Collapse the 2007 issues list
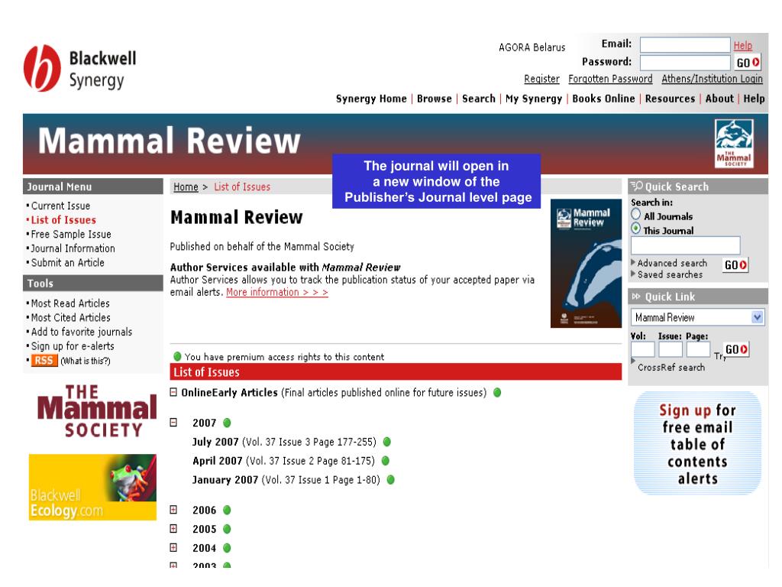 tap(173, 423)
